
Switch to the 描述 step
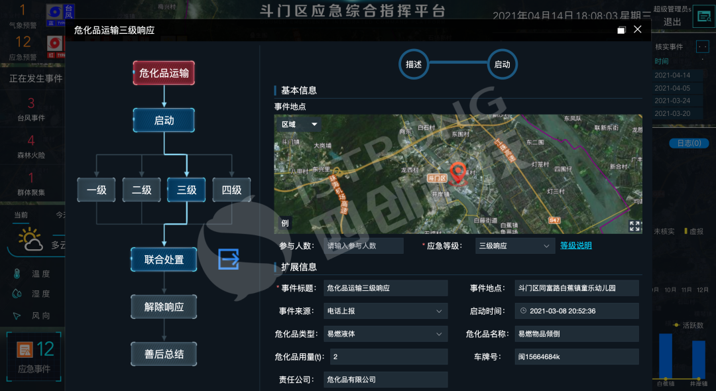point(414,64)
